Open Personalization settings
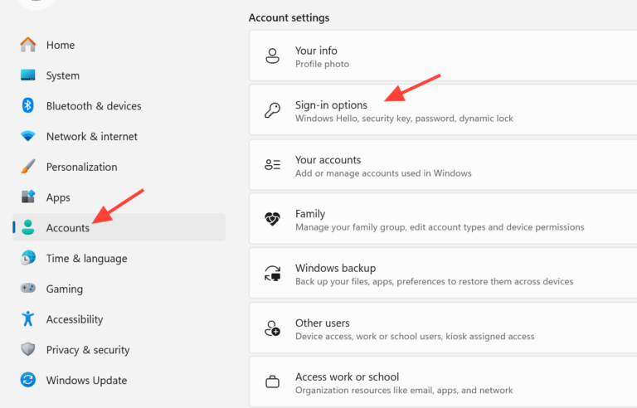 tap(119, 167)
